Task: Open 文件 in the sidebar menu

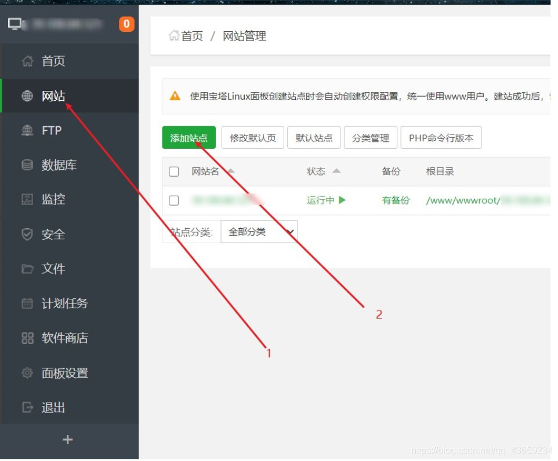Action: (x=70, y=269)
